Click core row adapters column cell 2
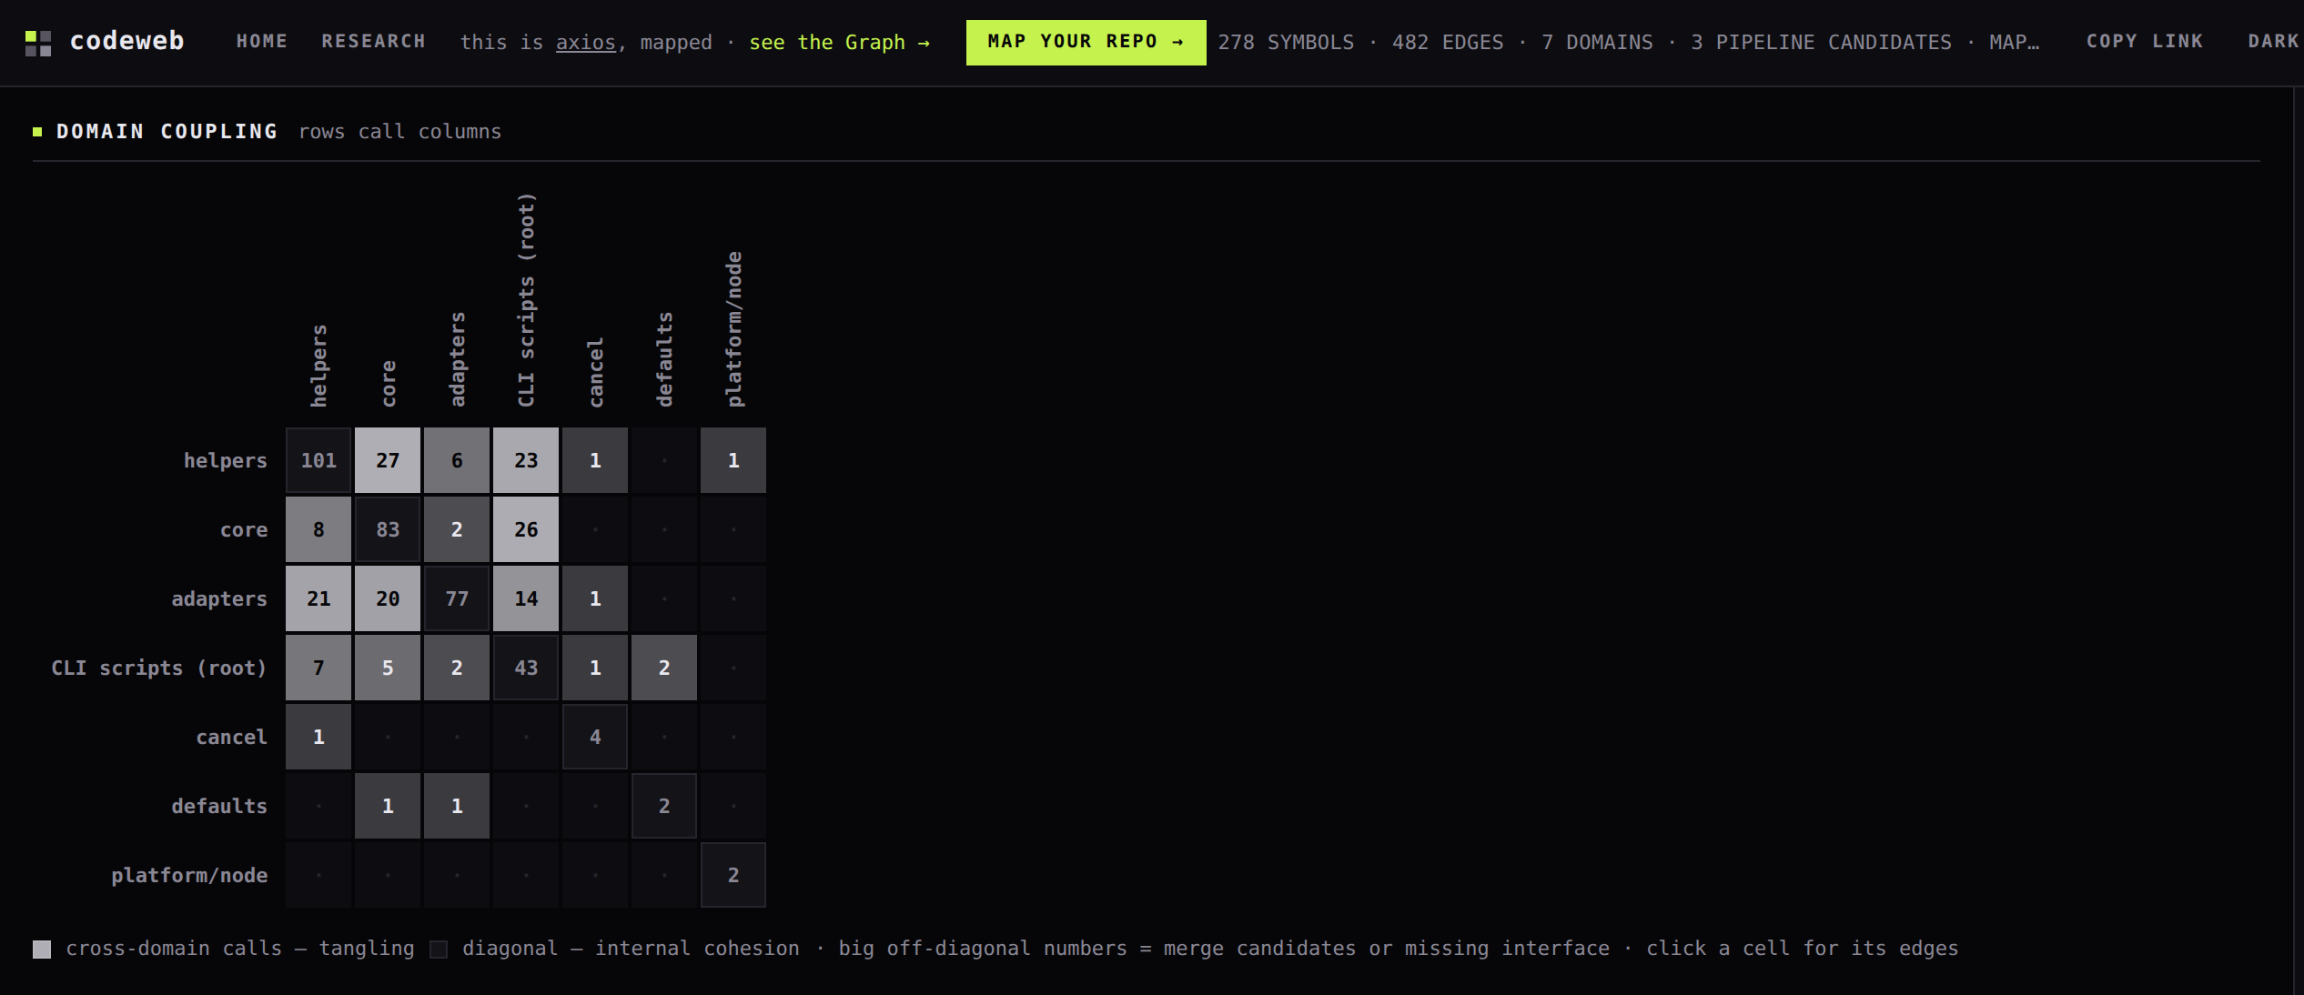2304x995 pixels. (457, 529)
